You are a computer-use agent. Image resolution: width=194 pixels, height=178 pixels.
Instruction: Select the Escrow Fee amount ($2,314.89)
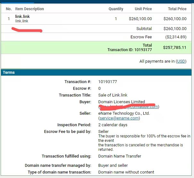click(x=176, y=37)
